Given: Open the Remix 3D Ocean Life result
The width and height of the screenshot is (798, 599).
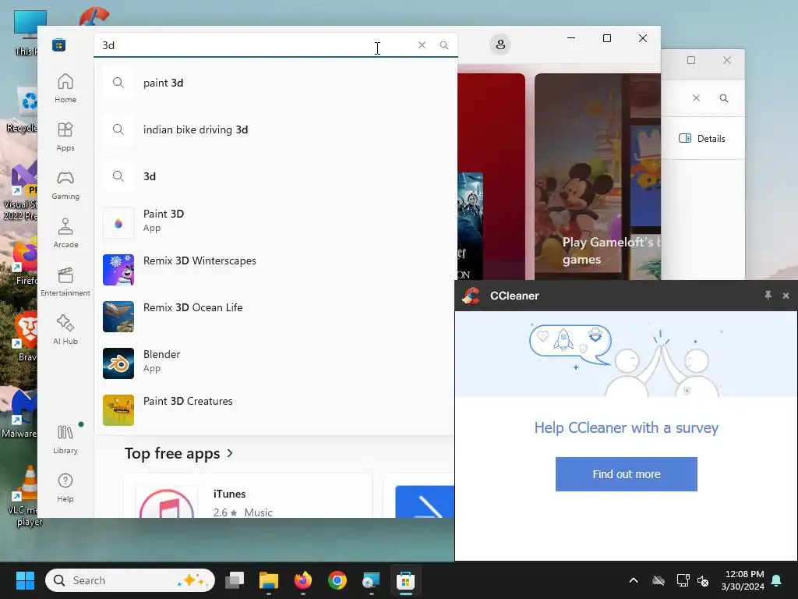Looking at the screenshot, I should 275,317.
